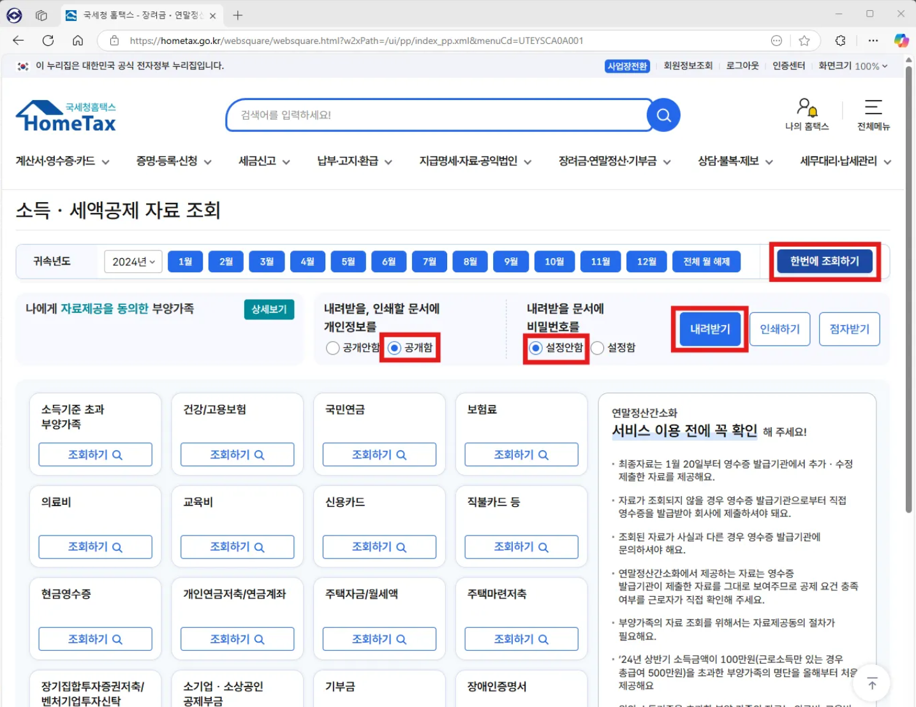The image size is (916, 707).
Task: Click the 검색어를 입력하세요 search field
Action: [x=439, y=115]
